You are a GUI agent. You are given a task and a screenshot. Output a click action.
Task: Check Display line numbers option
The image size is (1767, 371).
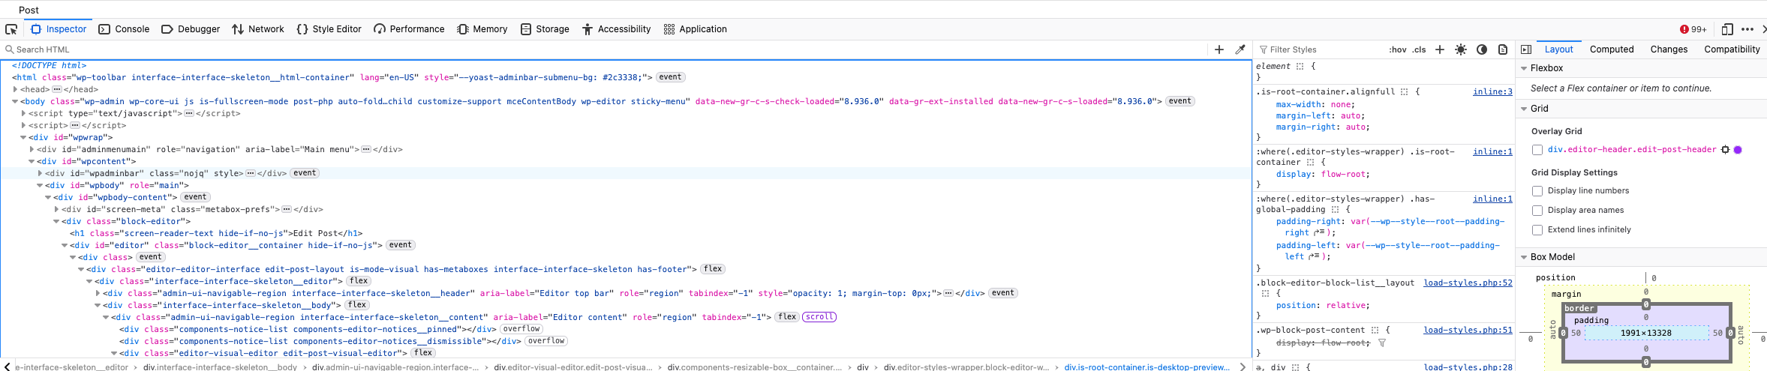[1537, 191]
